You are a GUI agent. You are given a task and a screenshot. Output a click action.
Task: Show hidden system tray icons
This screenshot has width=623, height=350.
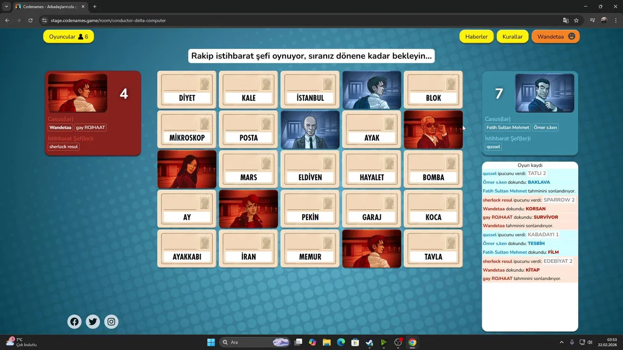pos(562,342)
